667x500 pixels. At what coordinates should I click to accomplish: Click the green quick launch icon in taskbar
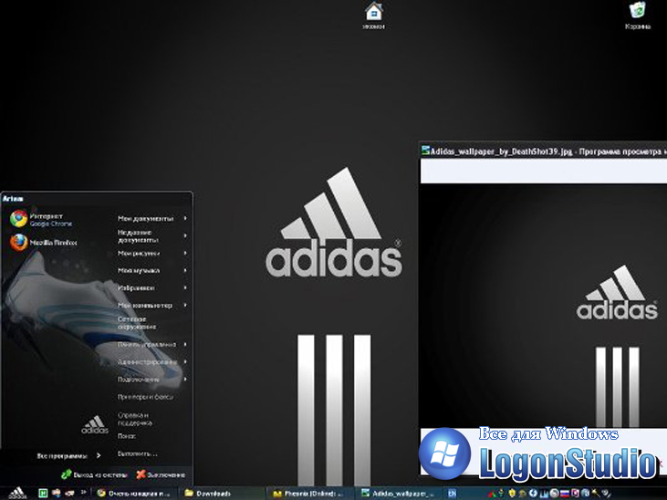click(x=43, y=494)
